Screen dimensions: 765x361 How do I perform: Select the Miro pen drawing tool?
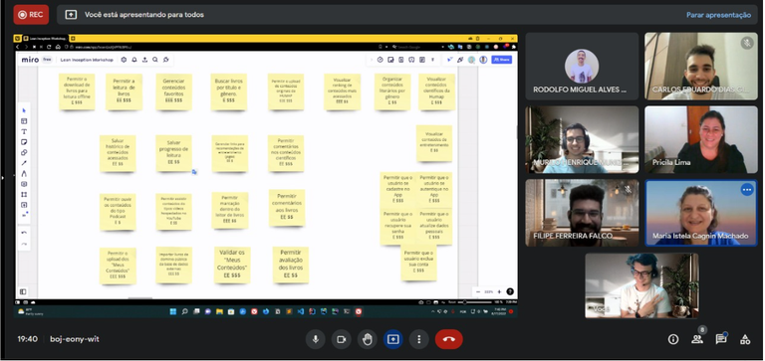coord(24,173)
